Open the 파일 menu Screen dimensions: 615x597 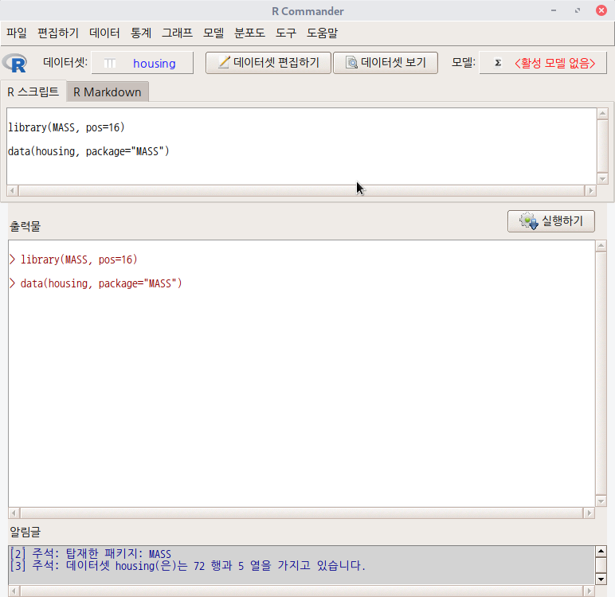17,33
